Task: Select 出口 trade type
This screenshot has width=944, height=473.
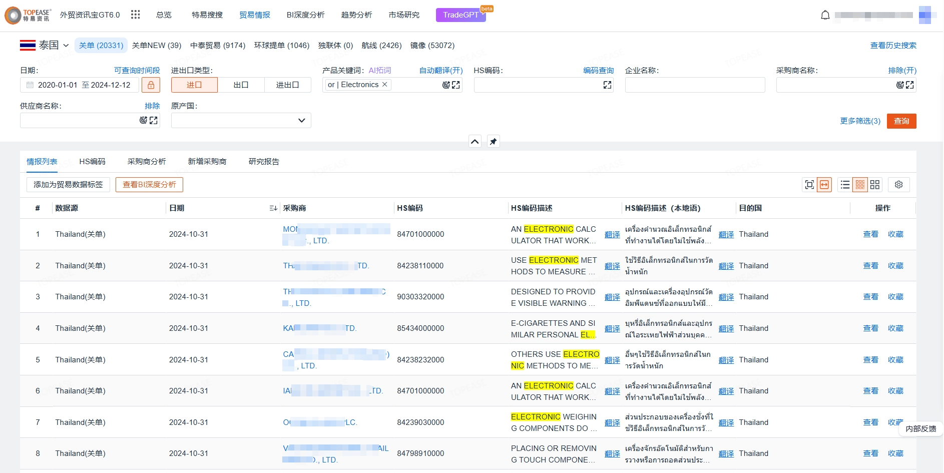Action: click(x=241, y=85)
